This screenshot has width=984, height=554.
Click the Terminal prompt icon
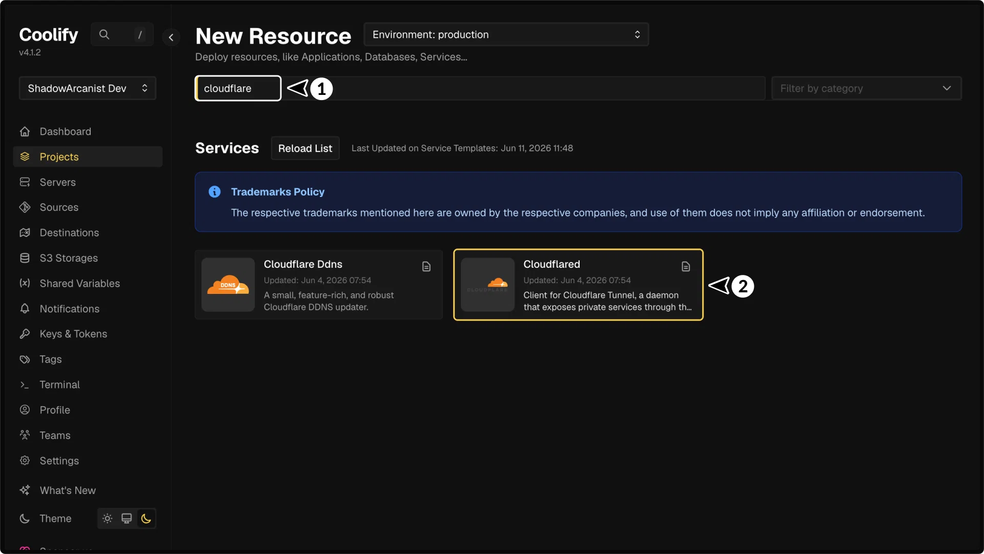(25, 385)
